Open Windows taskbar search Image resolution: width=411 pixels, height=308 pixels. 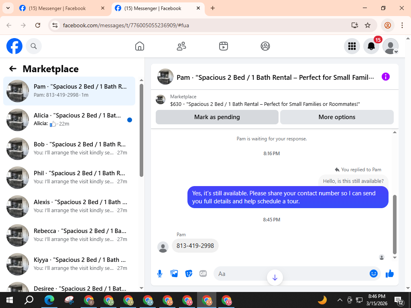(x=29, y=300)
